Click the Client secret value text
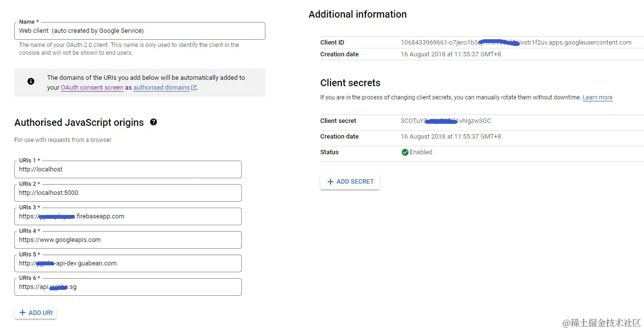 (445, 121)
